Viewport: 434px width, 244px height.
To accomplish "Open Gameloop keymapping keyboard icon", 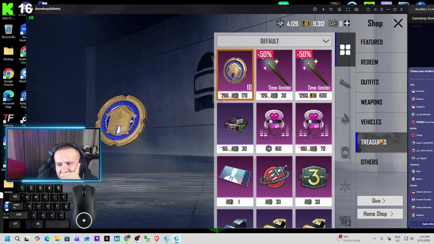I will click(x=339, y=9).
